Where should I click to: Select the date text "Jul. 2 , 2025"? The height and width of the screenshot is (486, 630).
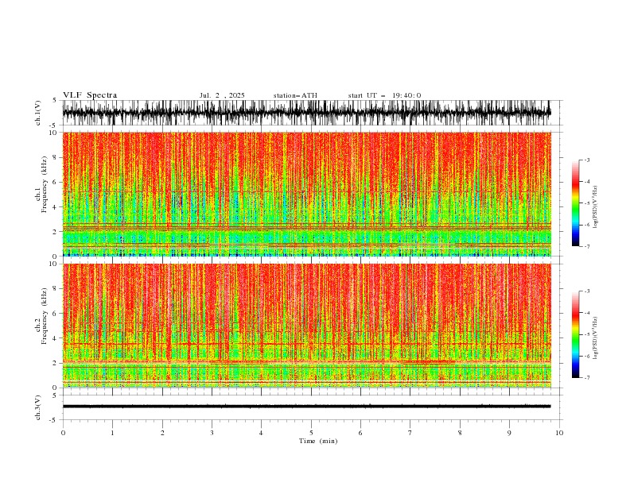point(222,95)
